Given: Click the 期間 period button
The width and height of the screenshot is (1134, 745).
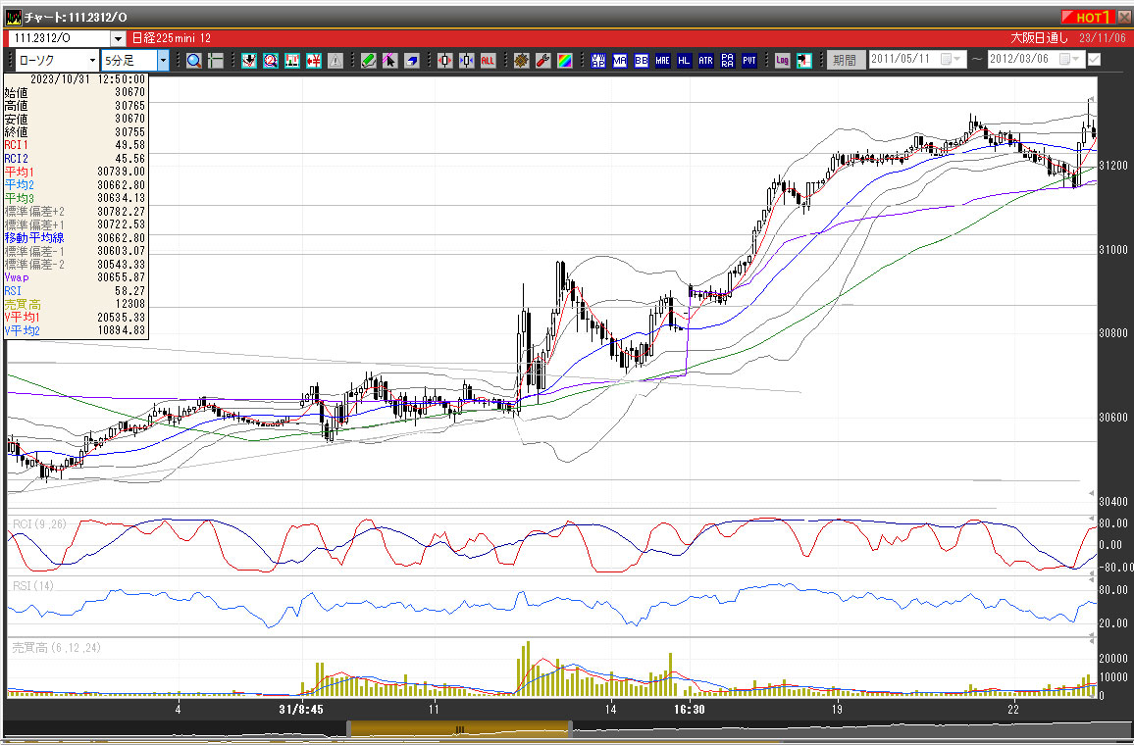Looking at the screenshot, I should click(845, 60).
